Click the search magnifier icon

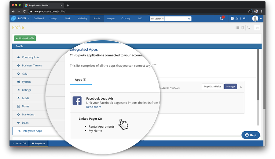coord(189,19)
